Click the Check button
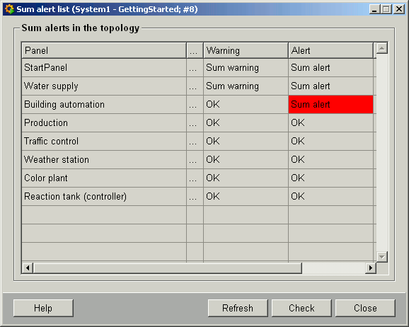 (x=301, y=308)
